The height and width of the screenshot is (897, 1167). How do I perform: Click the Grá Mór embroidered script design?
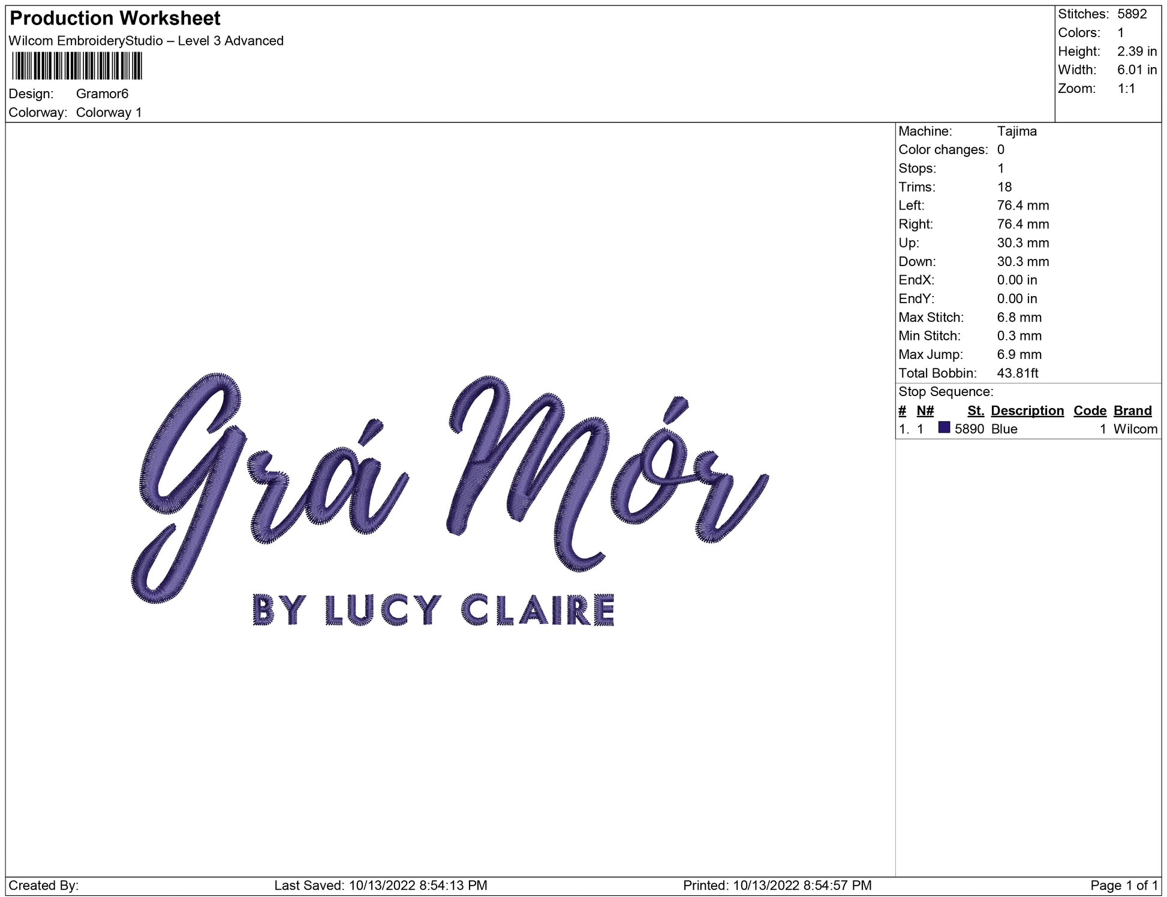click(x=450, y=479)
